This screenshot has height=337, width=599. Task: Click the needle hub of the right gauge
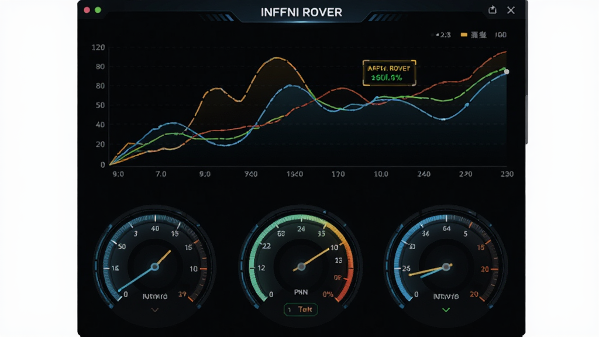(446, 267)
